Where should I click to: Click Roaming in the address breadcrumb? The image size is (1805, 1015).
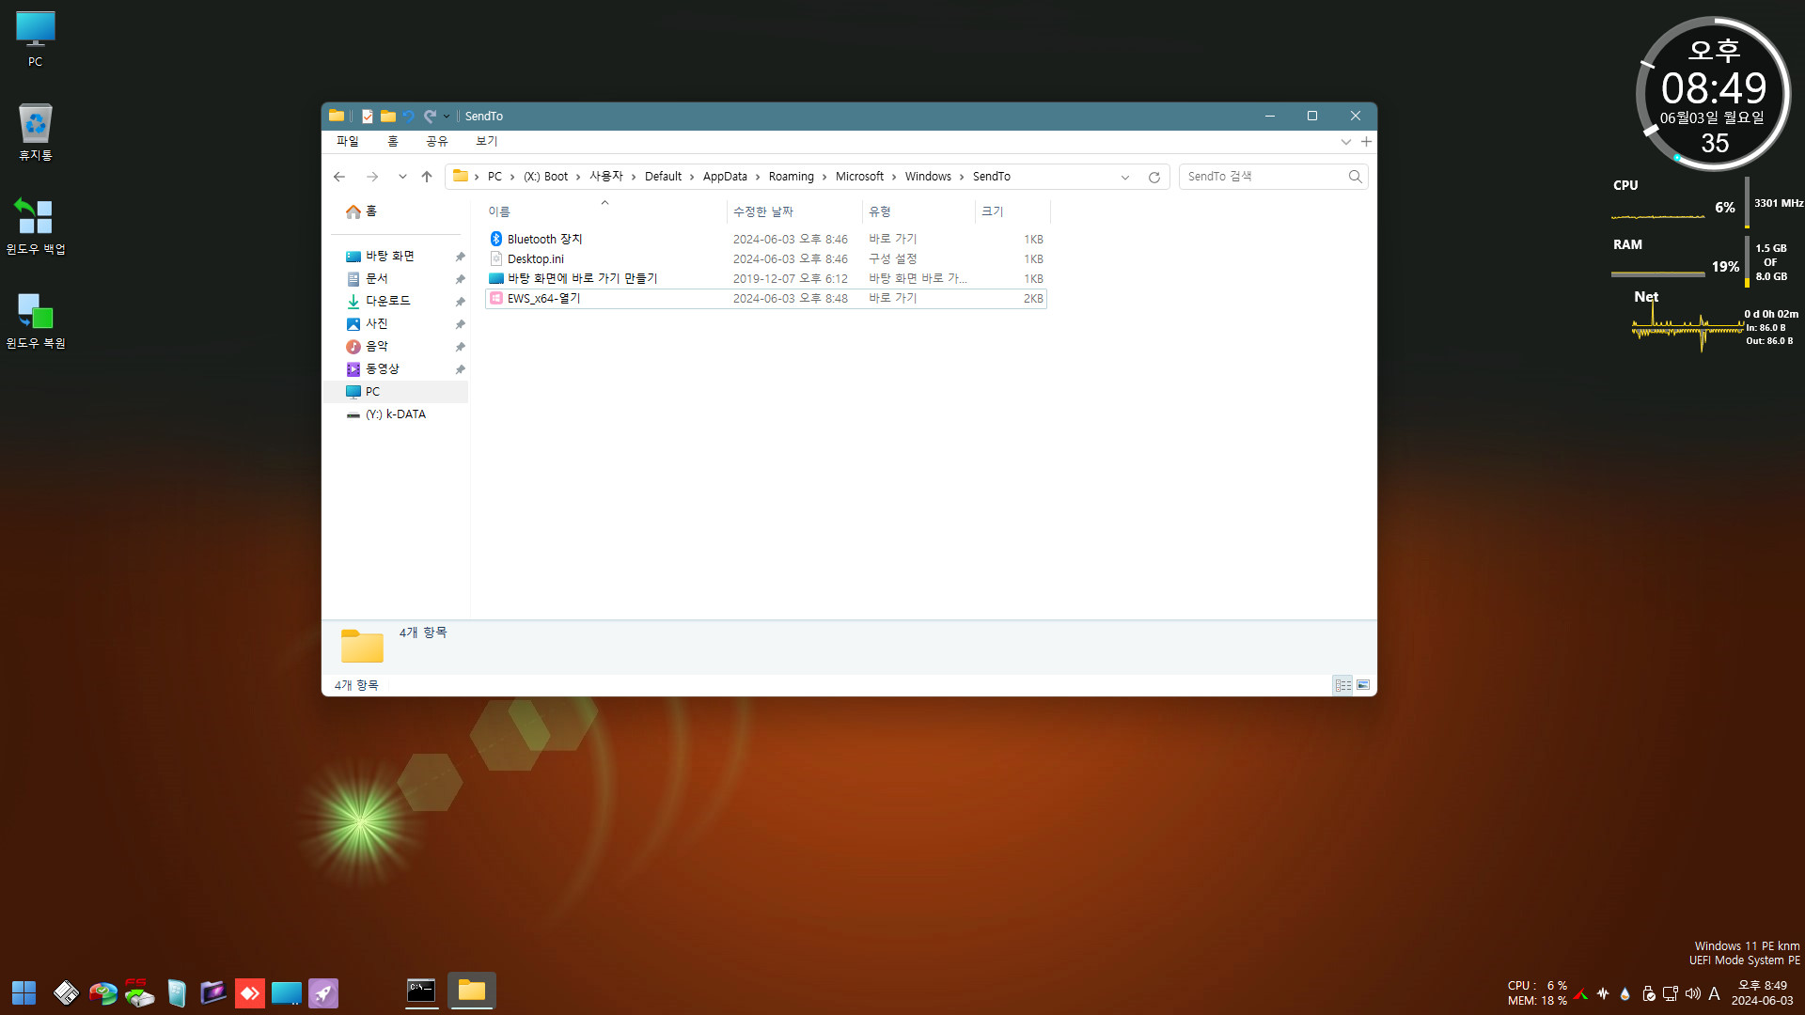[x=792, y=177]
